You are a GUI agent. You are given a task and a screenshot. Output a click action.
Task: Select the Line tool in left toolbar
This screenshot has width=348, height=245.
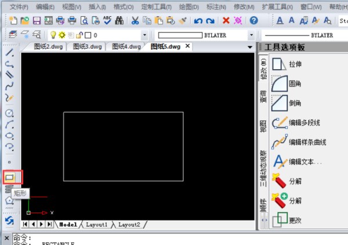coord(10,53)
